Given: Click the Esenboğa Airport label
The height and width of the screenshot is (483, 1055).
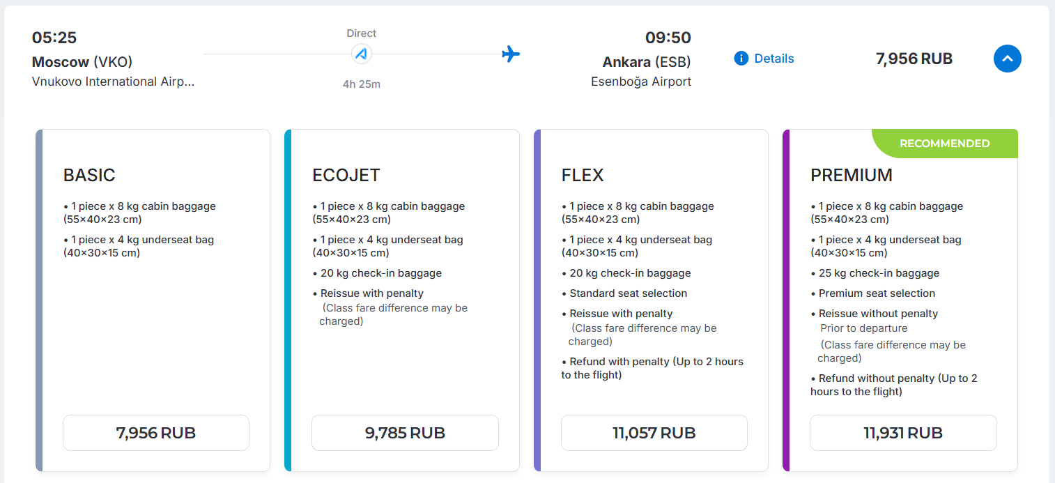Looking at the screenshot, I should click(x=640, y=82).
